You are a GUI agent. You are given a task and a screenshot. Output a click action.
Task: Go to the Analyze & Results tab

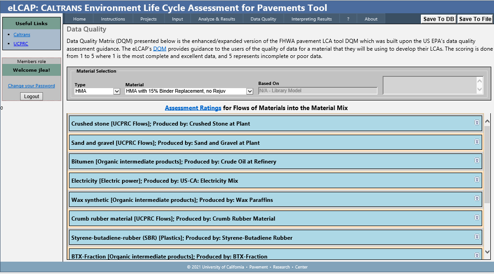point(217,19)
